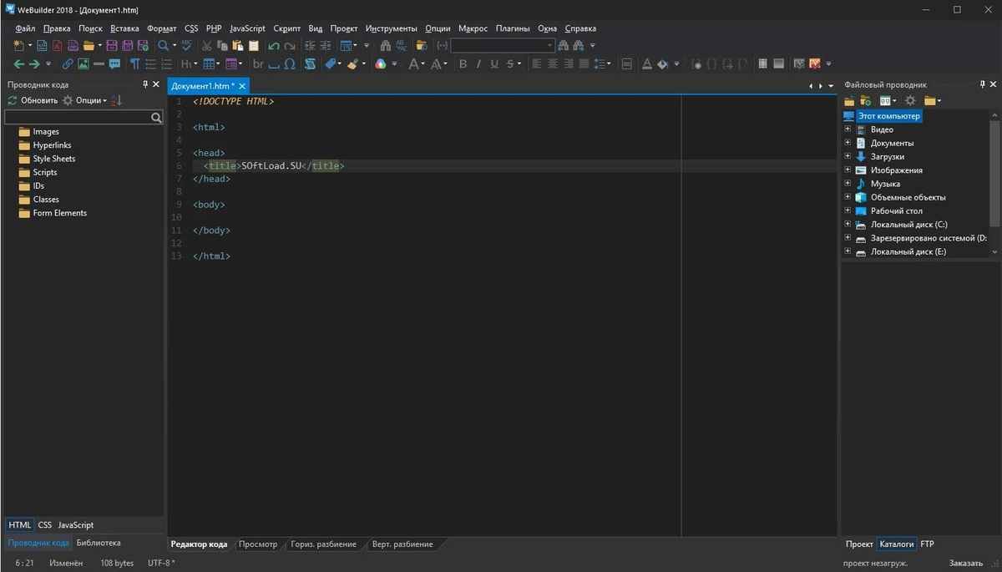Click the replace AB-AC icon
Screen dimensions: 1002x572
pyautogui.click(x=401, y=45)
